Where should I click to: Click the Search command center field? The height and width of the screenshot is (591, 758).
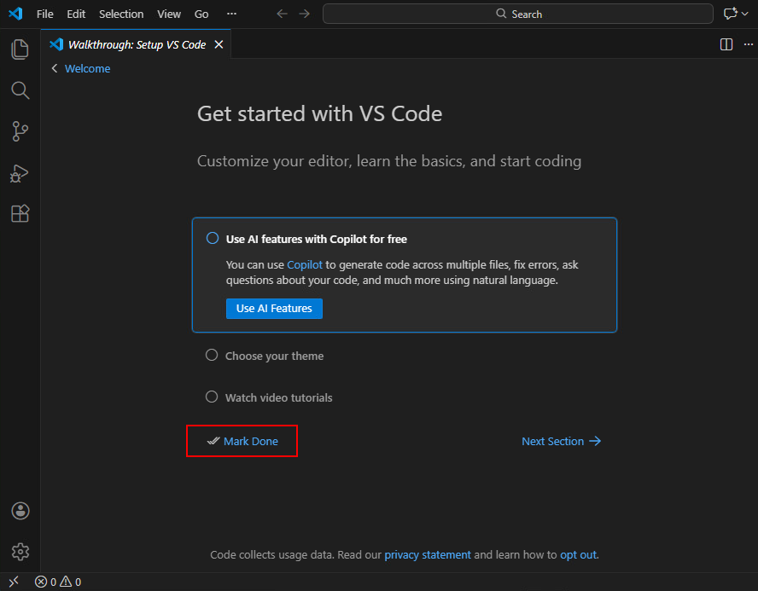pos(517,14)
